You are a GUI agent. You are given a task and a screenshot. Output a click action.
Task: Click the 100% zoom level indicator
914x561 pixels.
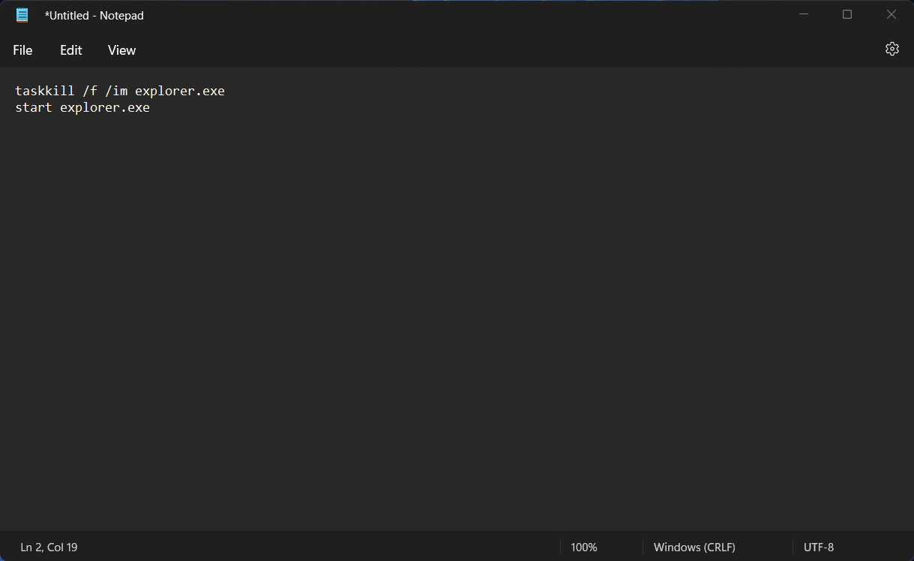click(584, 547)
